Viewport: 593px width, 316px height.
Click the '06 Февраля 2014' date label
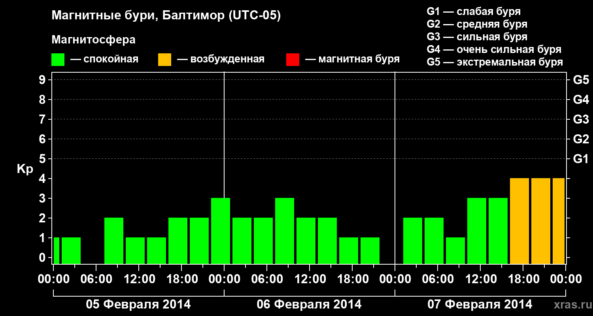(309, 305)
